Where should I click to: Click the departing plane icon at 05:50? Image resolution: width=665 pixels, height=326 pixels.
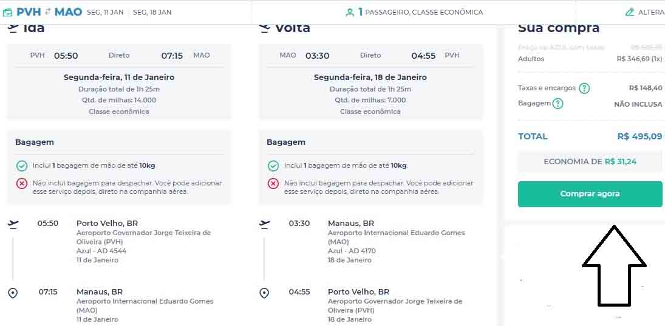pos(13,224)
